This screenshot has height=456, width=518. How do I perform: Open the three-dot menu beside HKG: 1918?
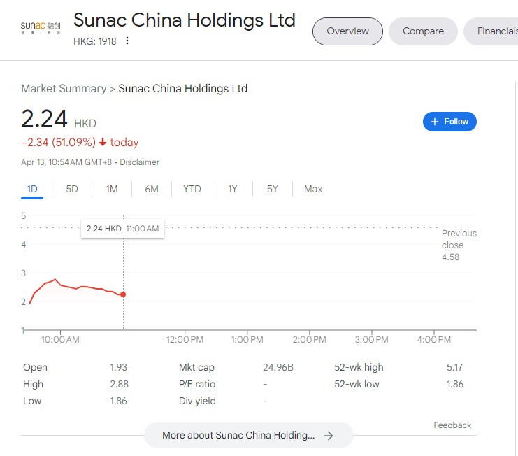click(x=127, y=41)
